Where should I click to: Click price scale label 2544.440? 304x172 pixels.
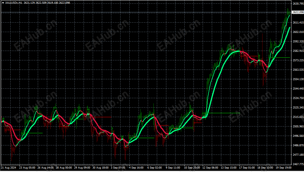298,89
